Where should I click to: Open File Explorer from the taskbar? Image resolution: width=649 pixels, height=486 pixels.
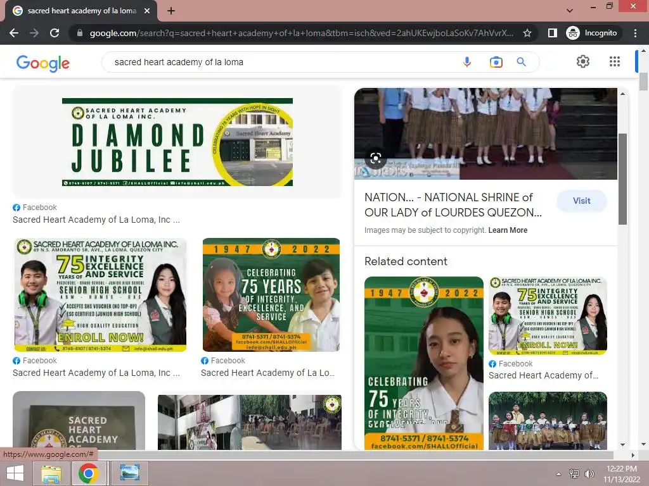[x=51, y=473]
